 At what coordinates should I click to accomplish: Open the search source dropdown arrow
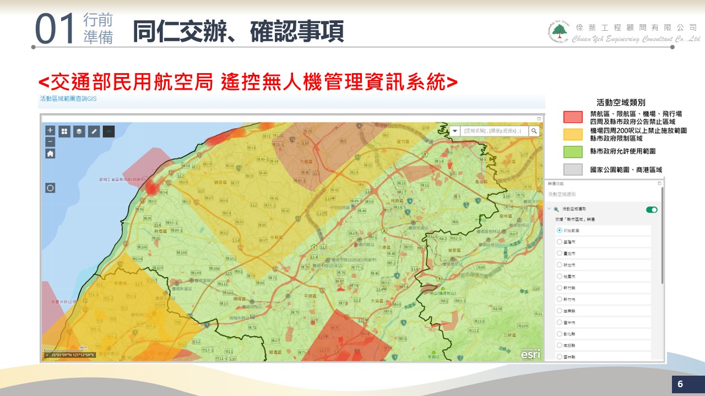point(455,131)
